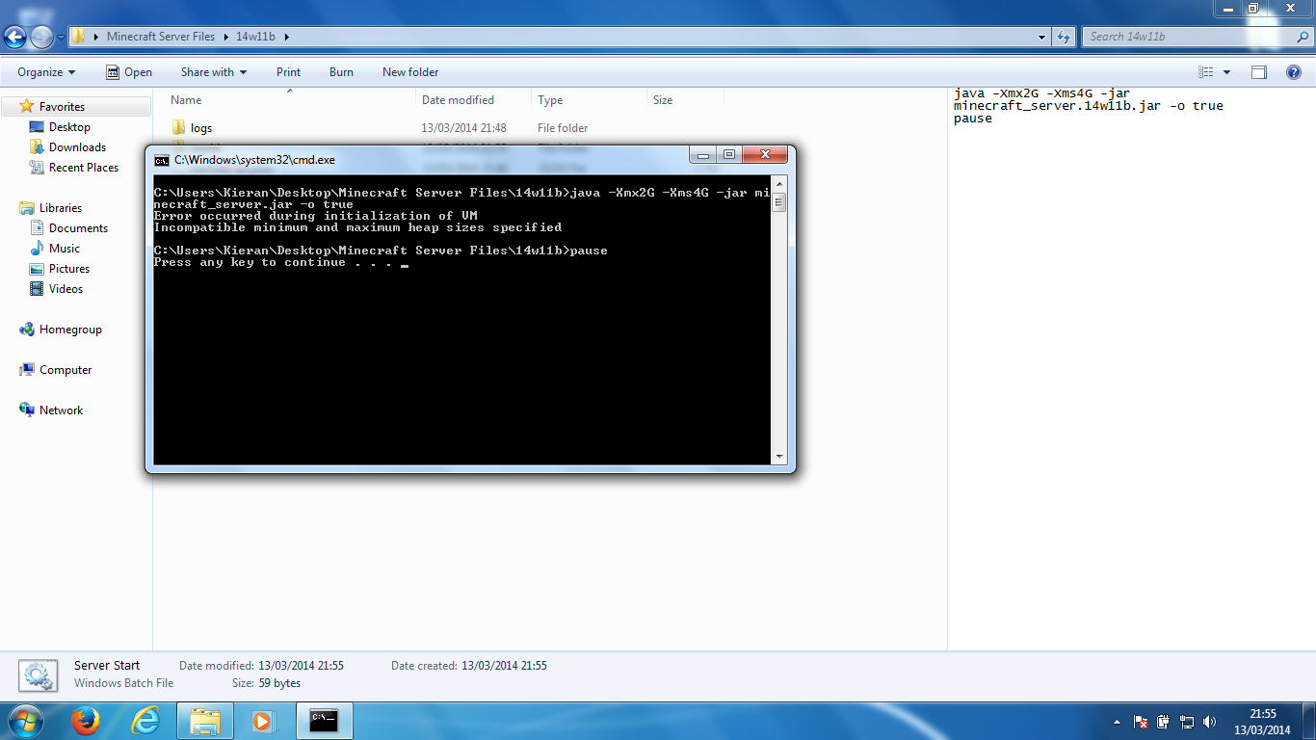The image size is (1316, 740).
Task: Show hidden tray icons arrow
Action: (x=1117, y=722)
